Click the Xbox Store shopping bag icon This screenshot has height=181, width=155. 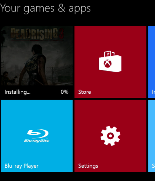tap(110, 62)
